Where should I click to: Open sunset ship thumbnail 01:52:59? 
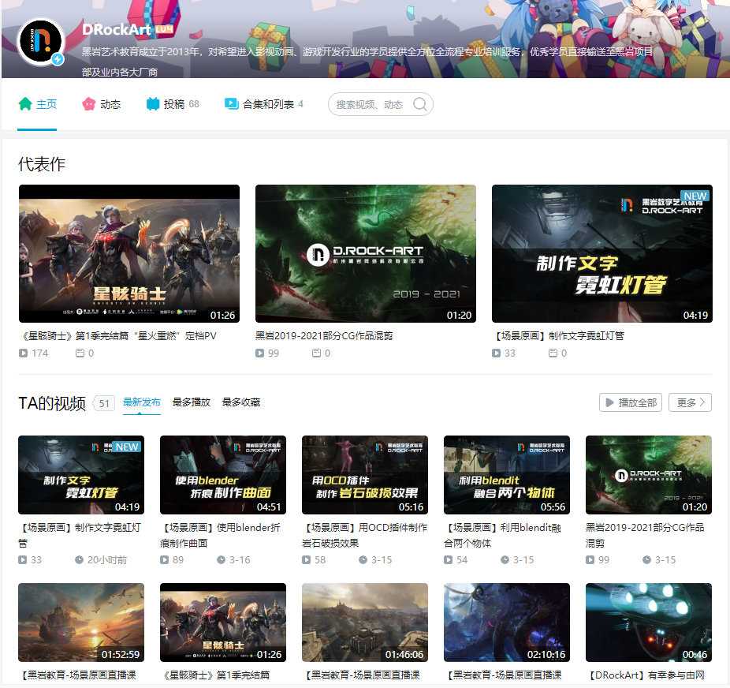(x=81, y=623)
